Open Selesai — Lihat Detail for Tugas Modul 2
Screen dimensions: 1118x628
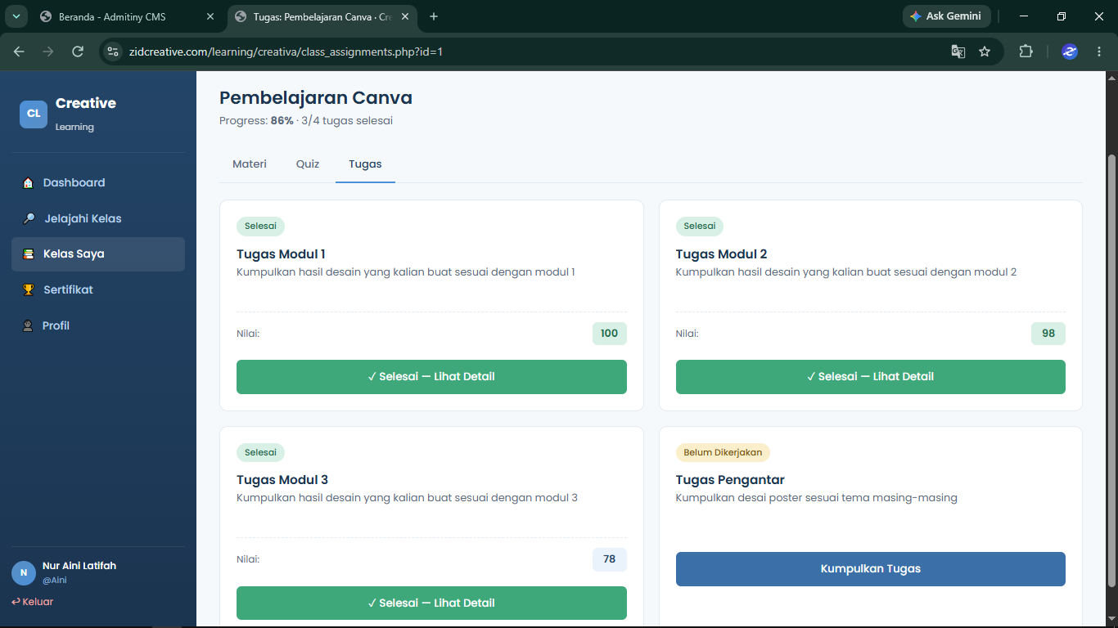pyautogui.click(x=871, y=377)
